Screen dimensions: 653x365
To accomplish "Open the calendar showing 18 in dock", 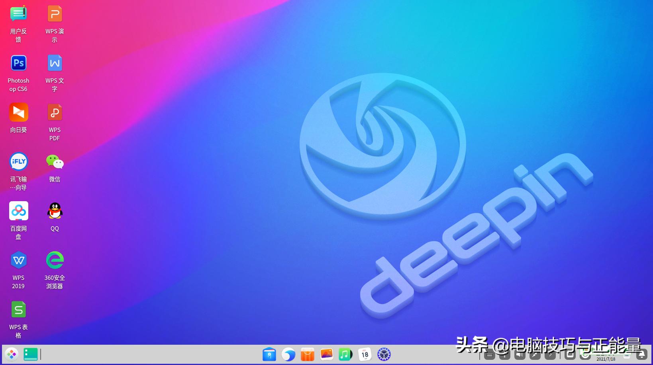I will coord(365,354).
